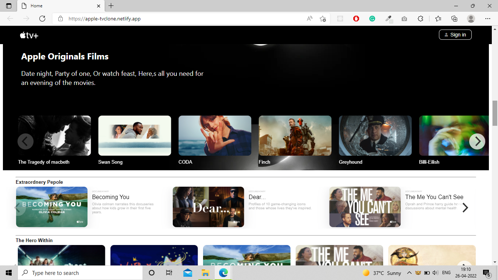Go to previous Apple Originals film slide

click(x=26, y=141)
